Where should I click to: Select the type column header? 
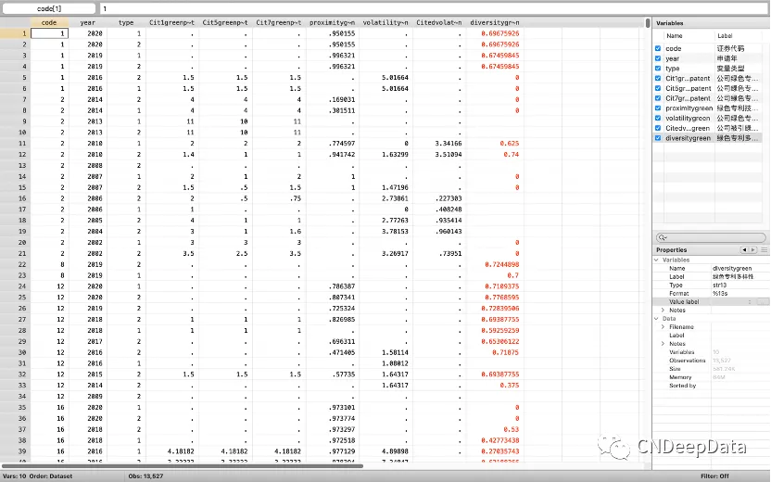tap(126, 22)
